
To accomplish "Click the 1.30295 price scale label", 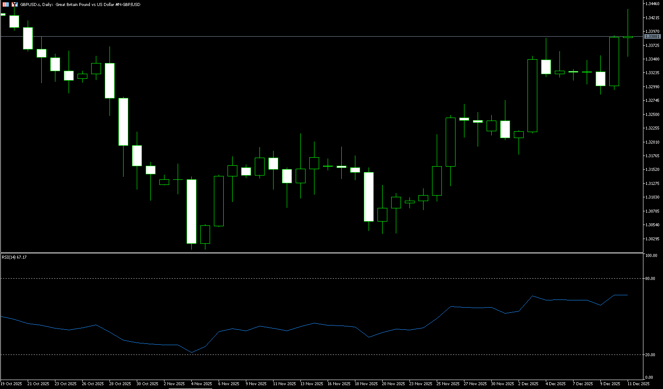I will point(652,239).
